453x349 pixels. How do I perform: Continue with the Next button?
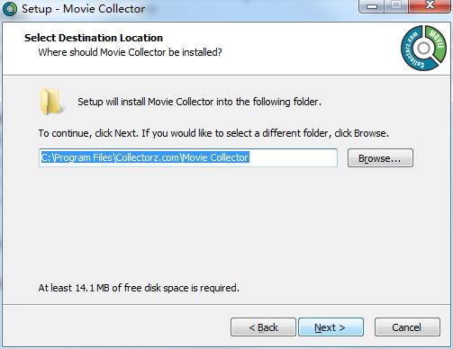coord(331,327)
